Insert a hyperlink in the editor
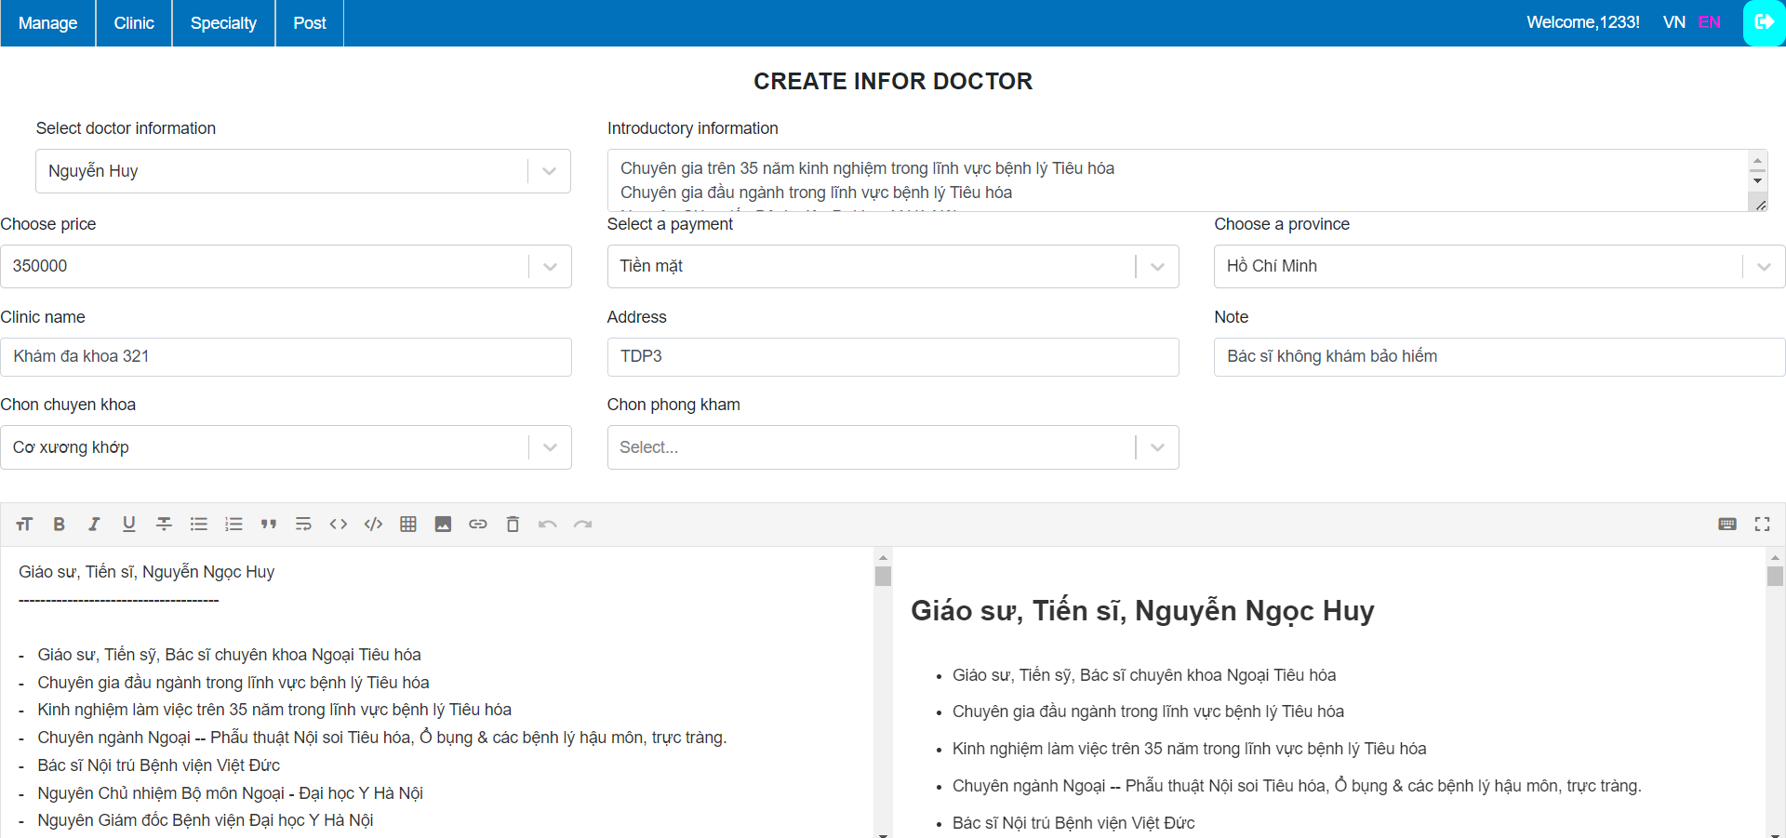1786x838 pixels. (x=477, y=524)
